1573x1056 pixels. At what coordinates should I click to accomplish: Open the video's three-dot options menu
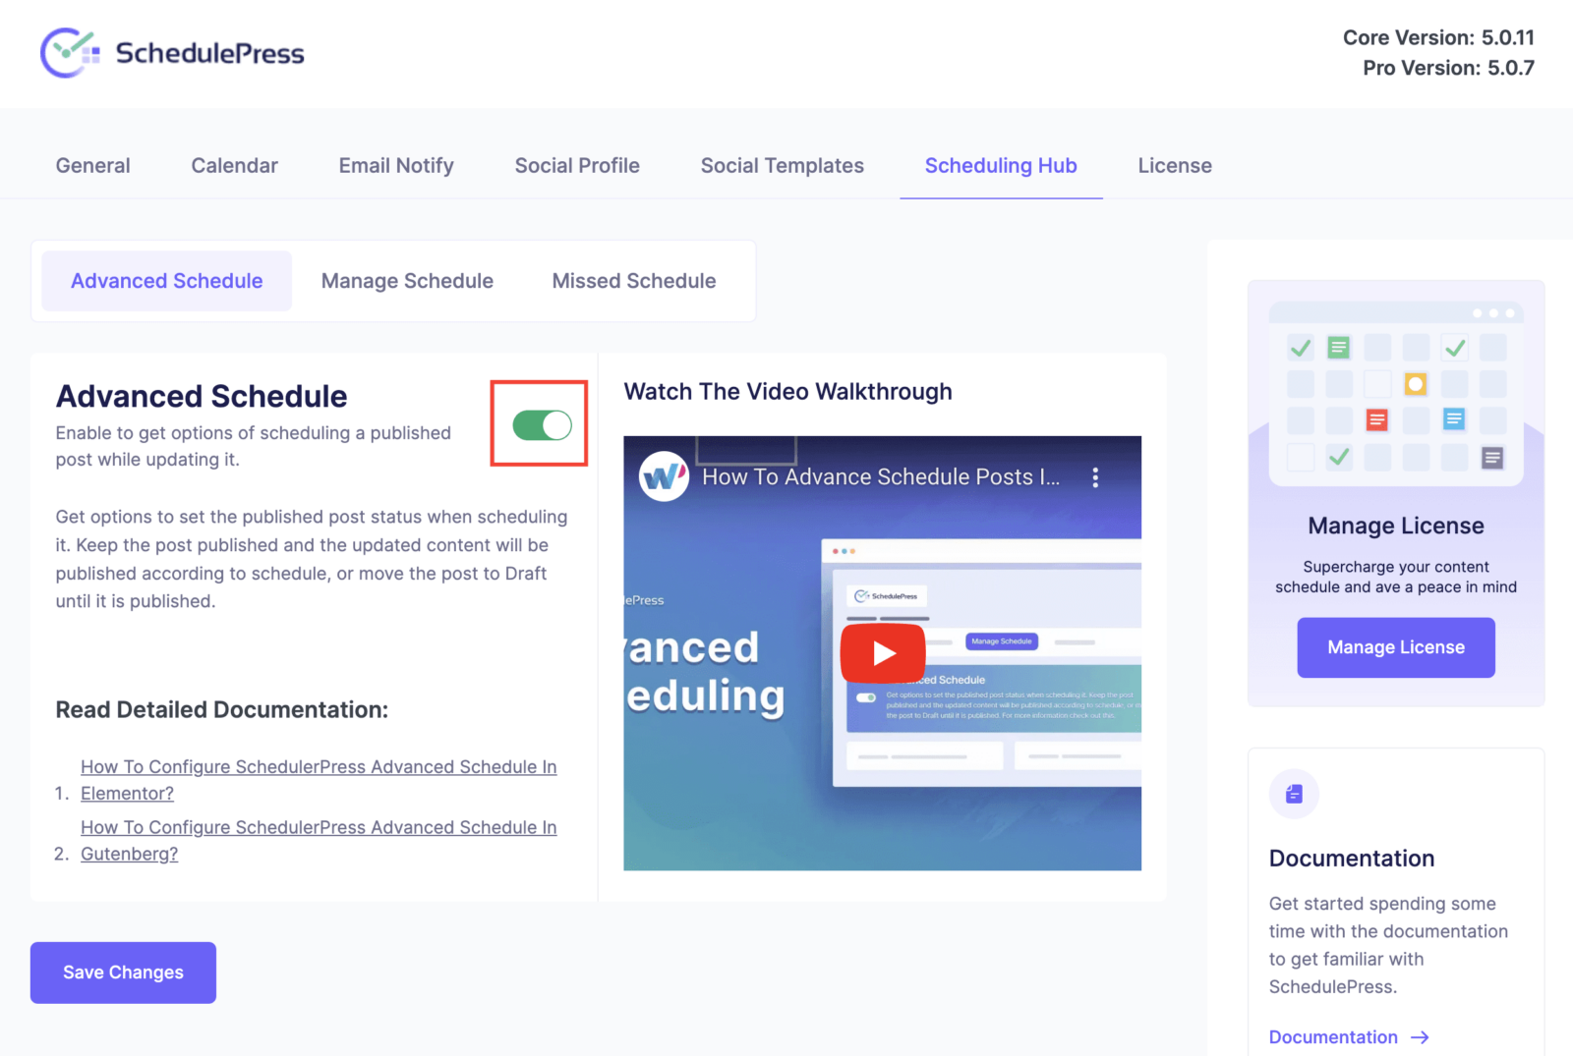pyautogui.click(x=1094, y=476)
